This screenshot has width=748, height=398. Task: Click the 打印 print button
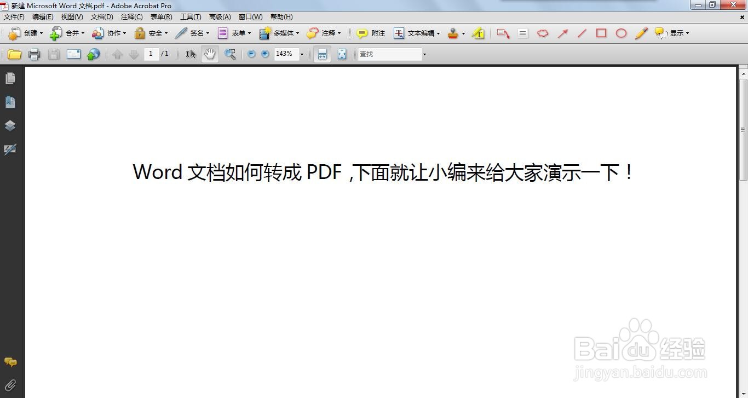pyautogui.click(x=34, y=54)
